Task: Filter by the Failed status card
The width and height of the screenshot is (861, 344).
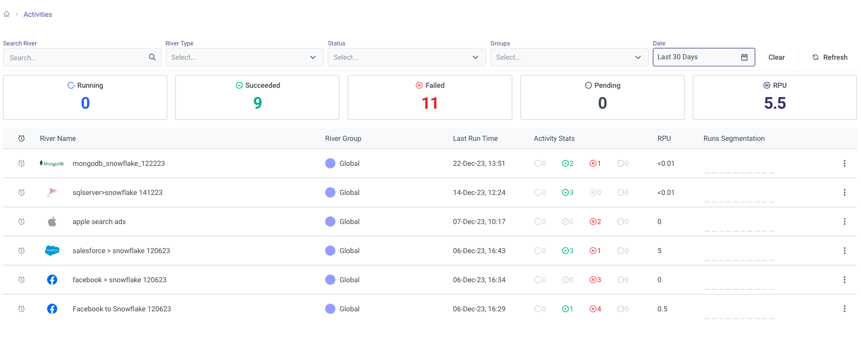Action: coord(429,97)
